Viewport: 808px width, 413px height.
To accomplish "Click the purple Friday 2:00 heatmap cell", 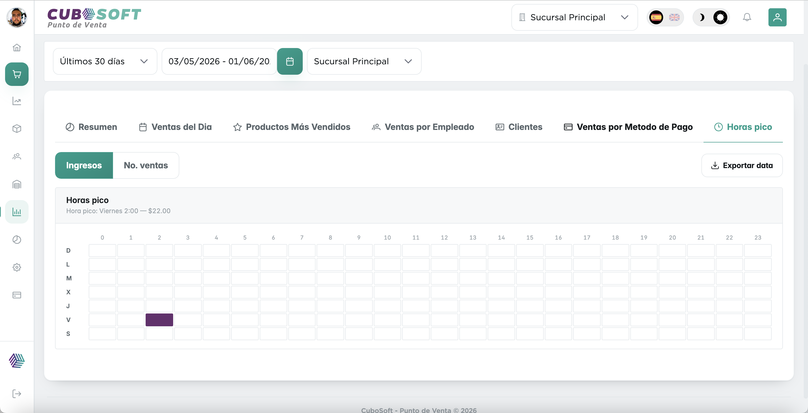I will (159, 320).
